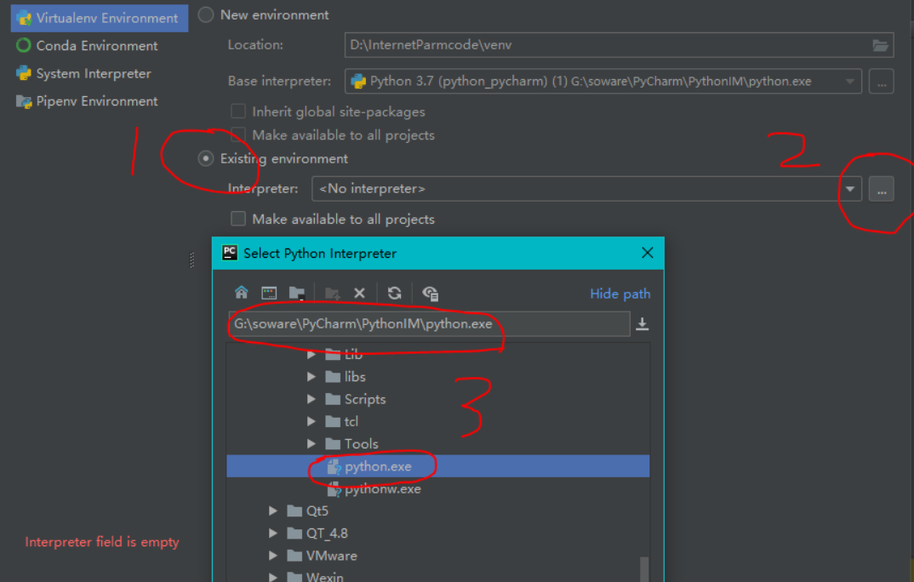Click browse button beside Interpreter field
The image size is (914, 582).
click(x=882, y=189)
